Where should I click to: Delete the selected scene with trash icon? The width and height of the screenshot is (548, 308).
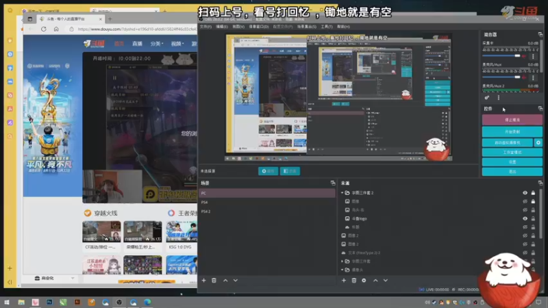point(214,281)
